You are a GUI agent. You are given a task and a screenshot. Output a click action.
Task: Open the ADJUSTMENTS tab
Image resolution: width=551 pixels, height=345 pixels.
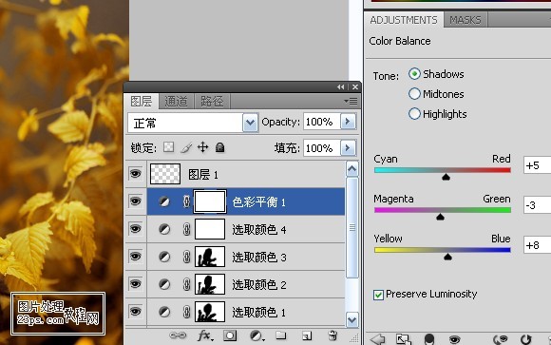point(404,20)
